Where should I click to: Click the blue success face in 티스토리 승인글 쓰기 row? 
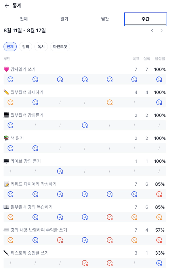point(159,263)
